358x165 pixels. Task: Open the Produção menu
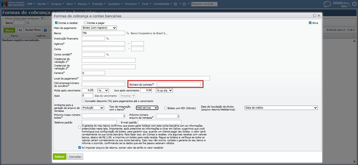(99, 4)
